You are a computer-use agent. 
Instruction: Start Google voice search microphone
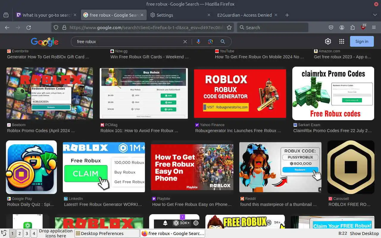198,42
